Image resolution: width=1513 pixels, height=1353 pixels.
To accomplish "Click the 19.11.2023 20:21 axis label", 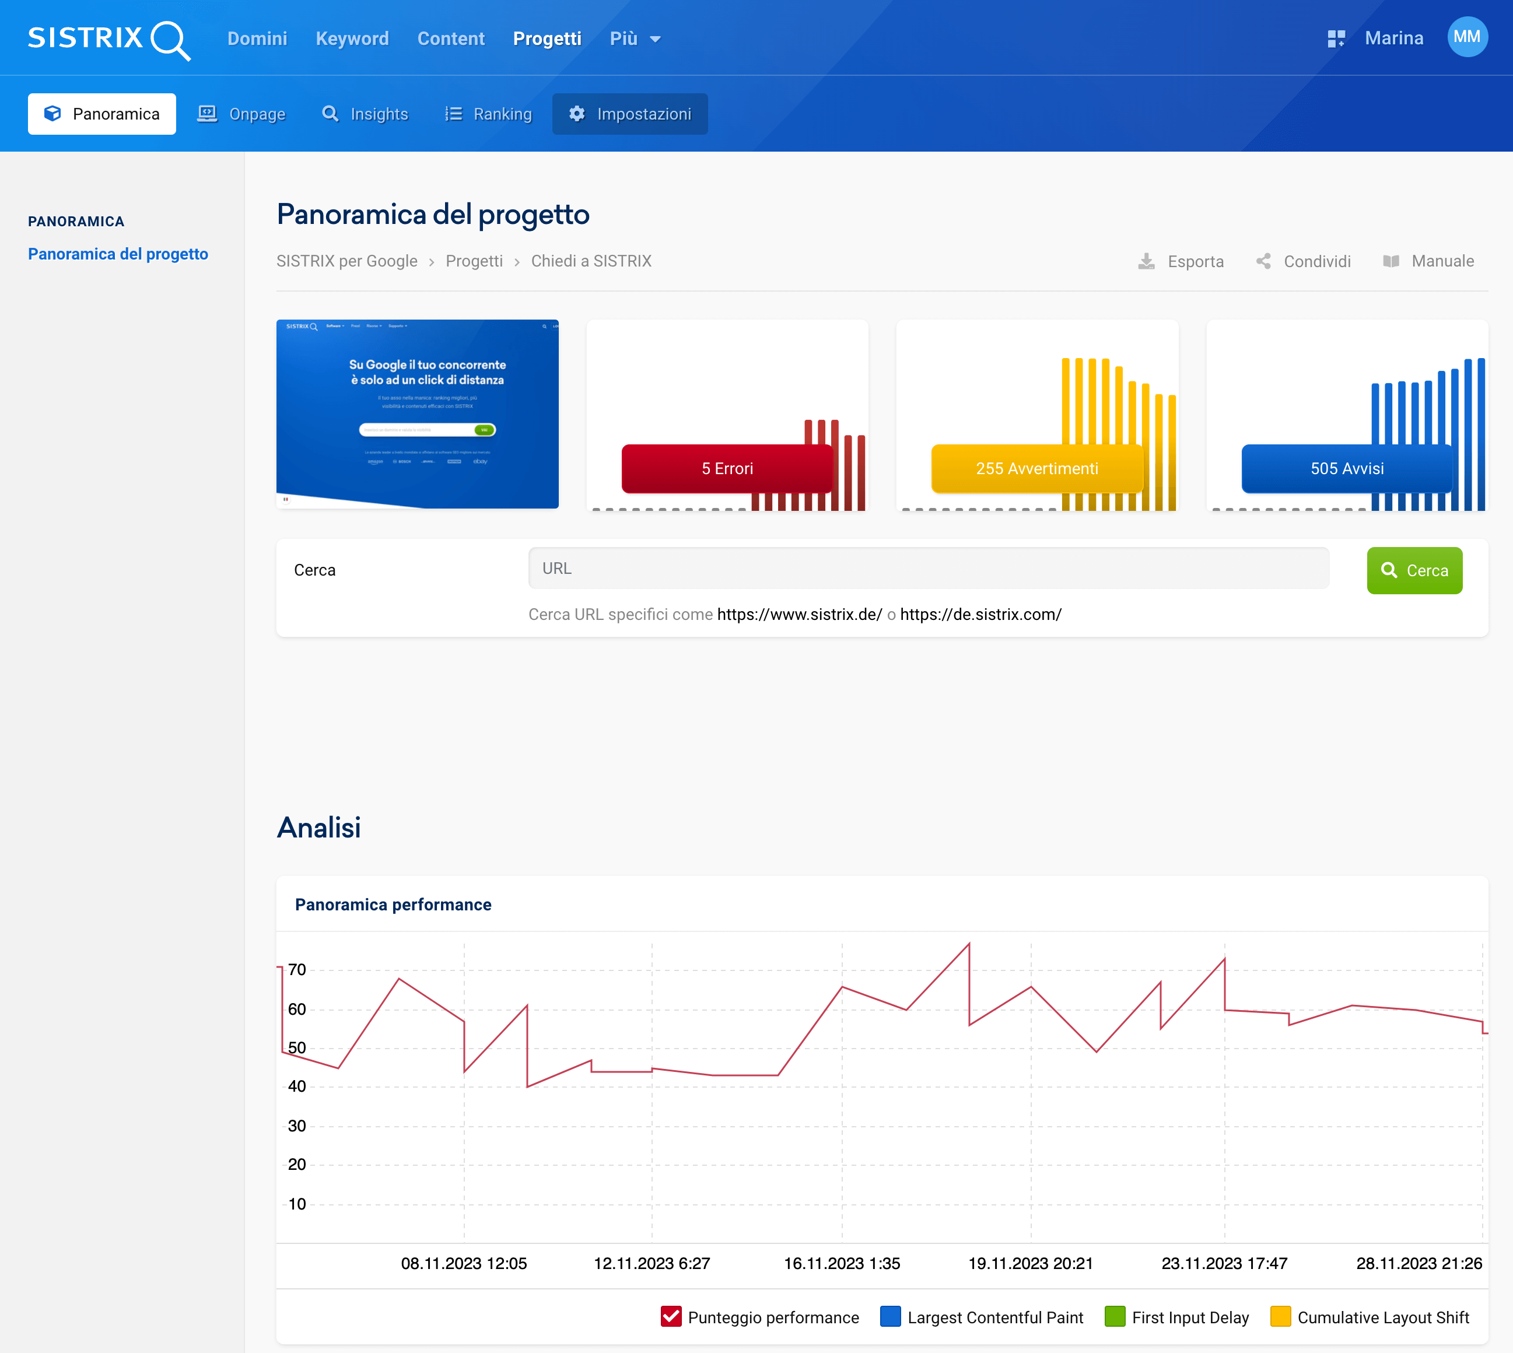I will [1031, 1263].
